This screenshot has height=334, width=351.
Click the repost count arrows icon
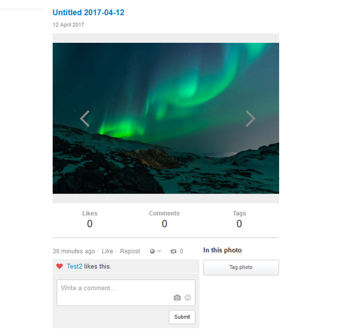tap(173, 252)
